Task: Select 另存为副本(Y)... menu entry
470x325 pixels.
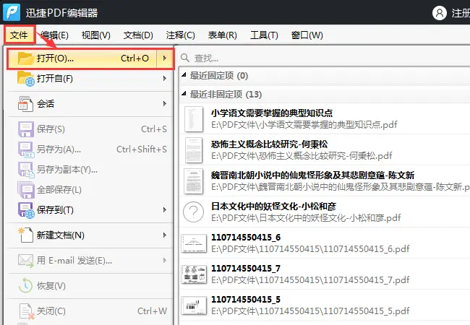Action: (x=90, y=170)
